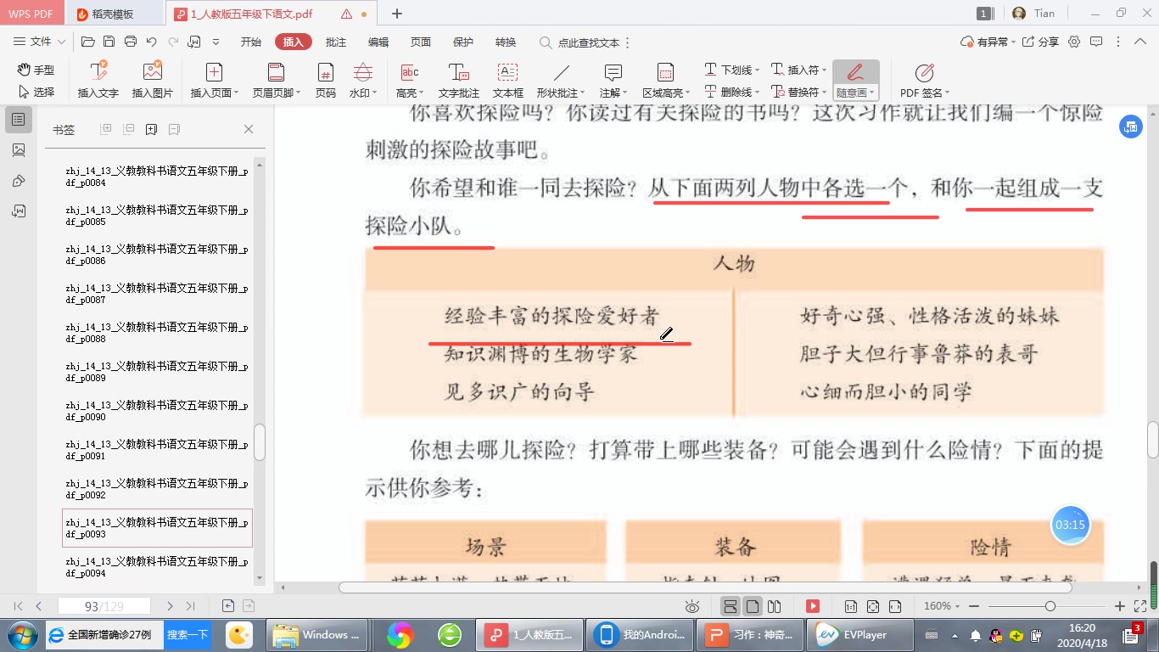1159x652 pixels.
Task: Click the 插入图片 insert image tool
Action: [x=153, y=81]
